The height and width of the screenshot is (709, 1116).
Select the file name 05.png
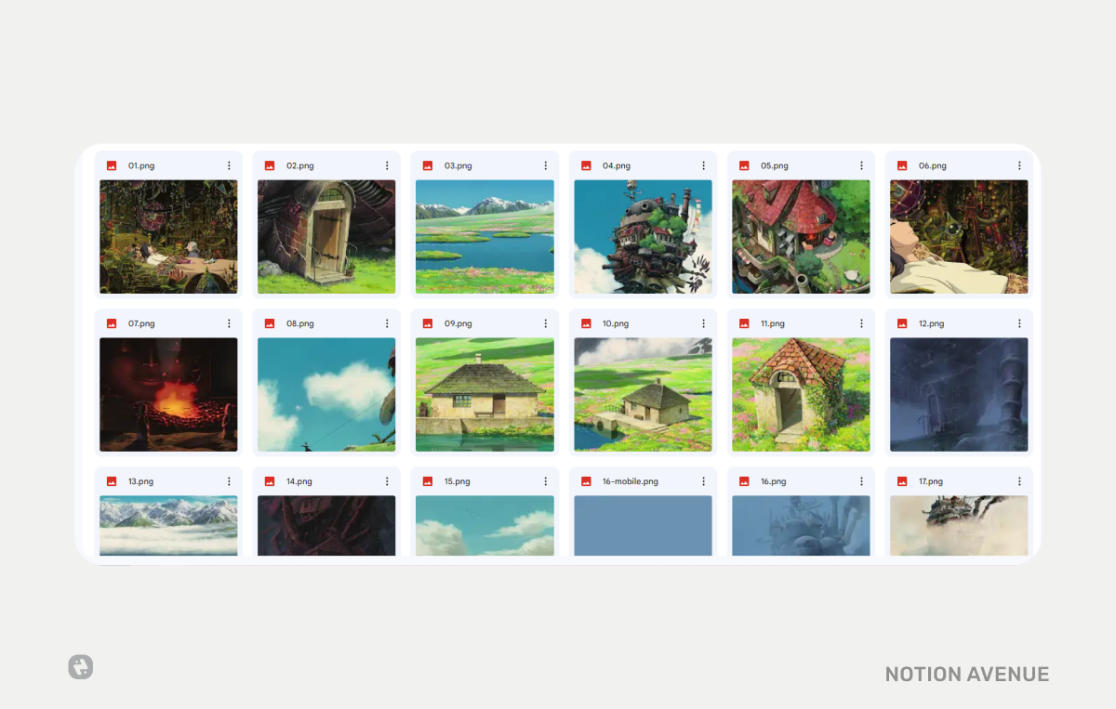[774, 165]
